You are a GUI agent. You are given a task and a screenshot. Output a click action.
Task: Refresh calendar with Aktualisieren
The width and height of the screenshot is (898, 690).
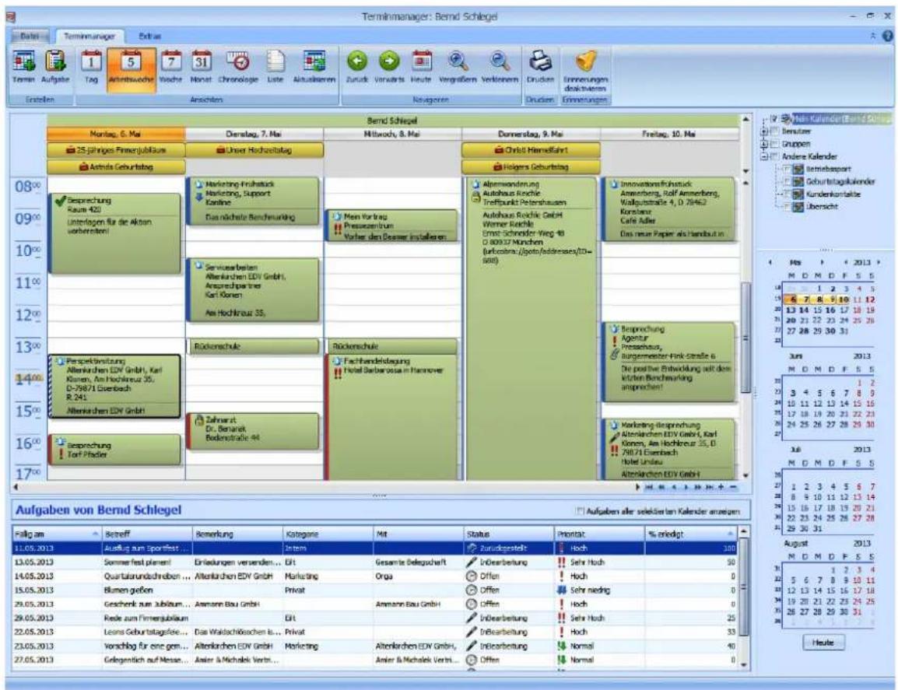(314, 68)
